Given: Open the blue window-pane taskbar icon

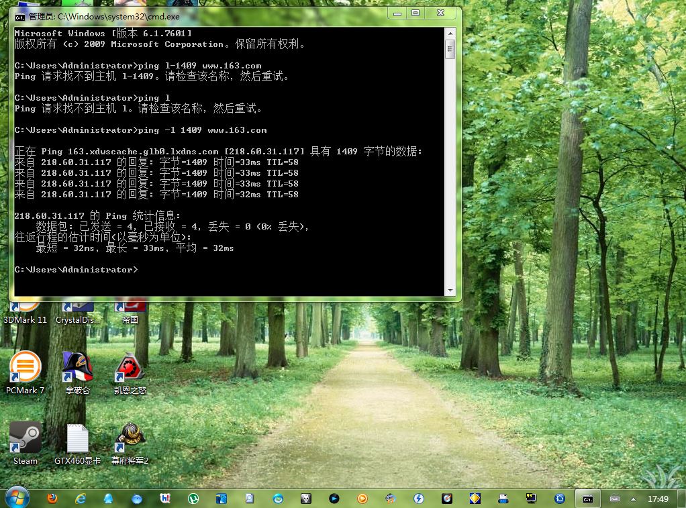Looking at the screenshot, I should (222, 499).
